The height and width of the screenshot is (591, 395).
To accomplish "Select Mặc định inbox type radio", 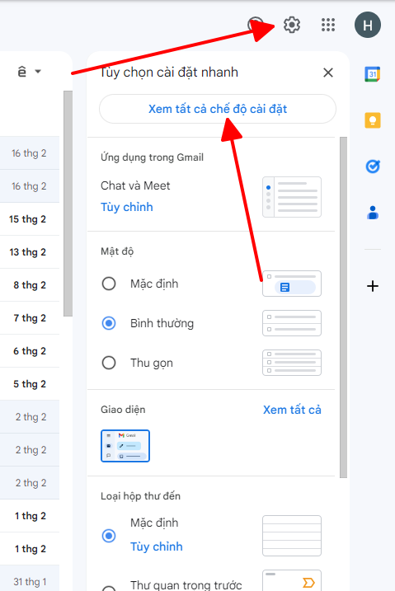I will [x=109, y=536].
